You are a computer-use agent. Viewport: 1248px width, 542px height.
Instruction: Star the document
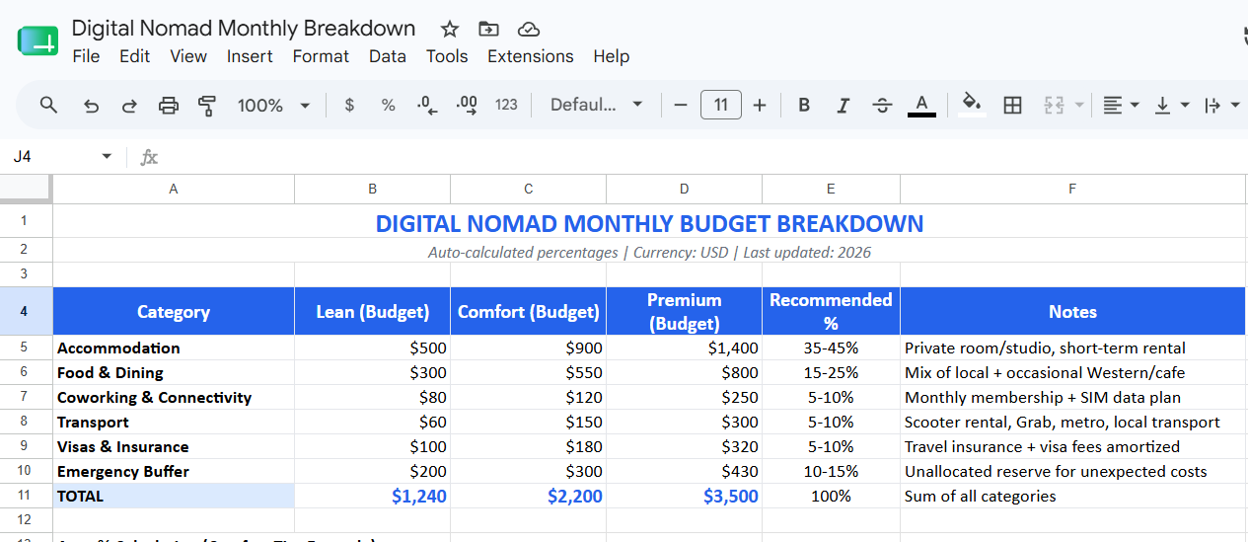(x=449, y=29)
